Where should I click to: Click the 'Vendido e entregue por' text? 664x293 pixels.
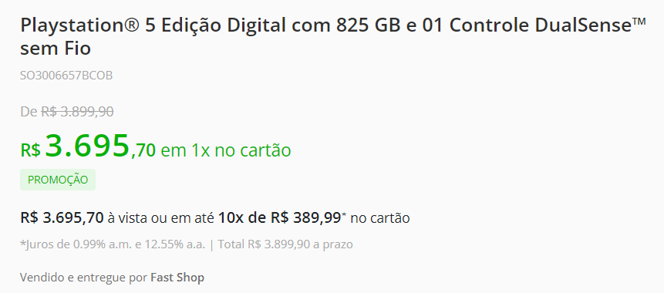(x=84, y=278)
